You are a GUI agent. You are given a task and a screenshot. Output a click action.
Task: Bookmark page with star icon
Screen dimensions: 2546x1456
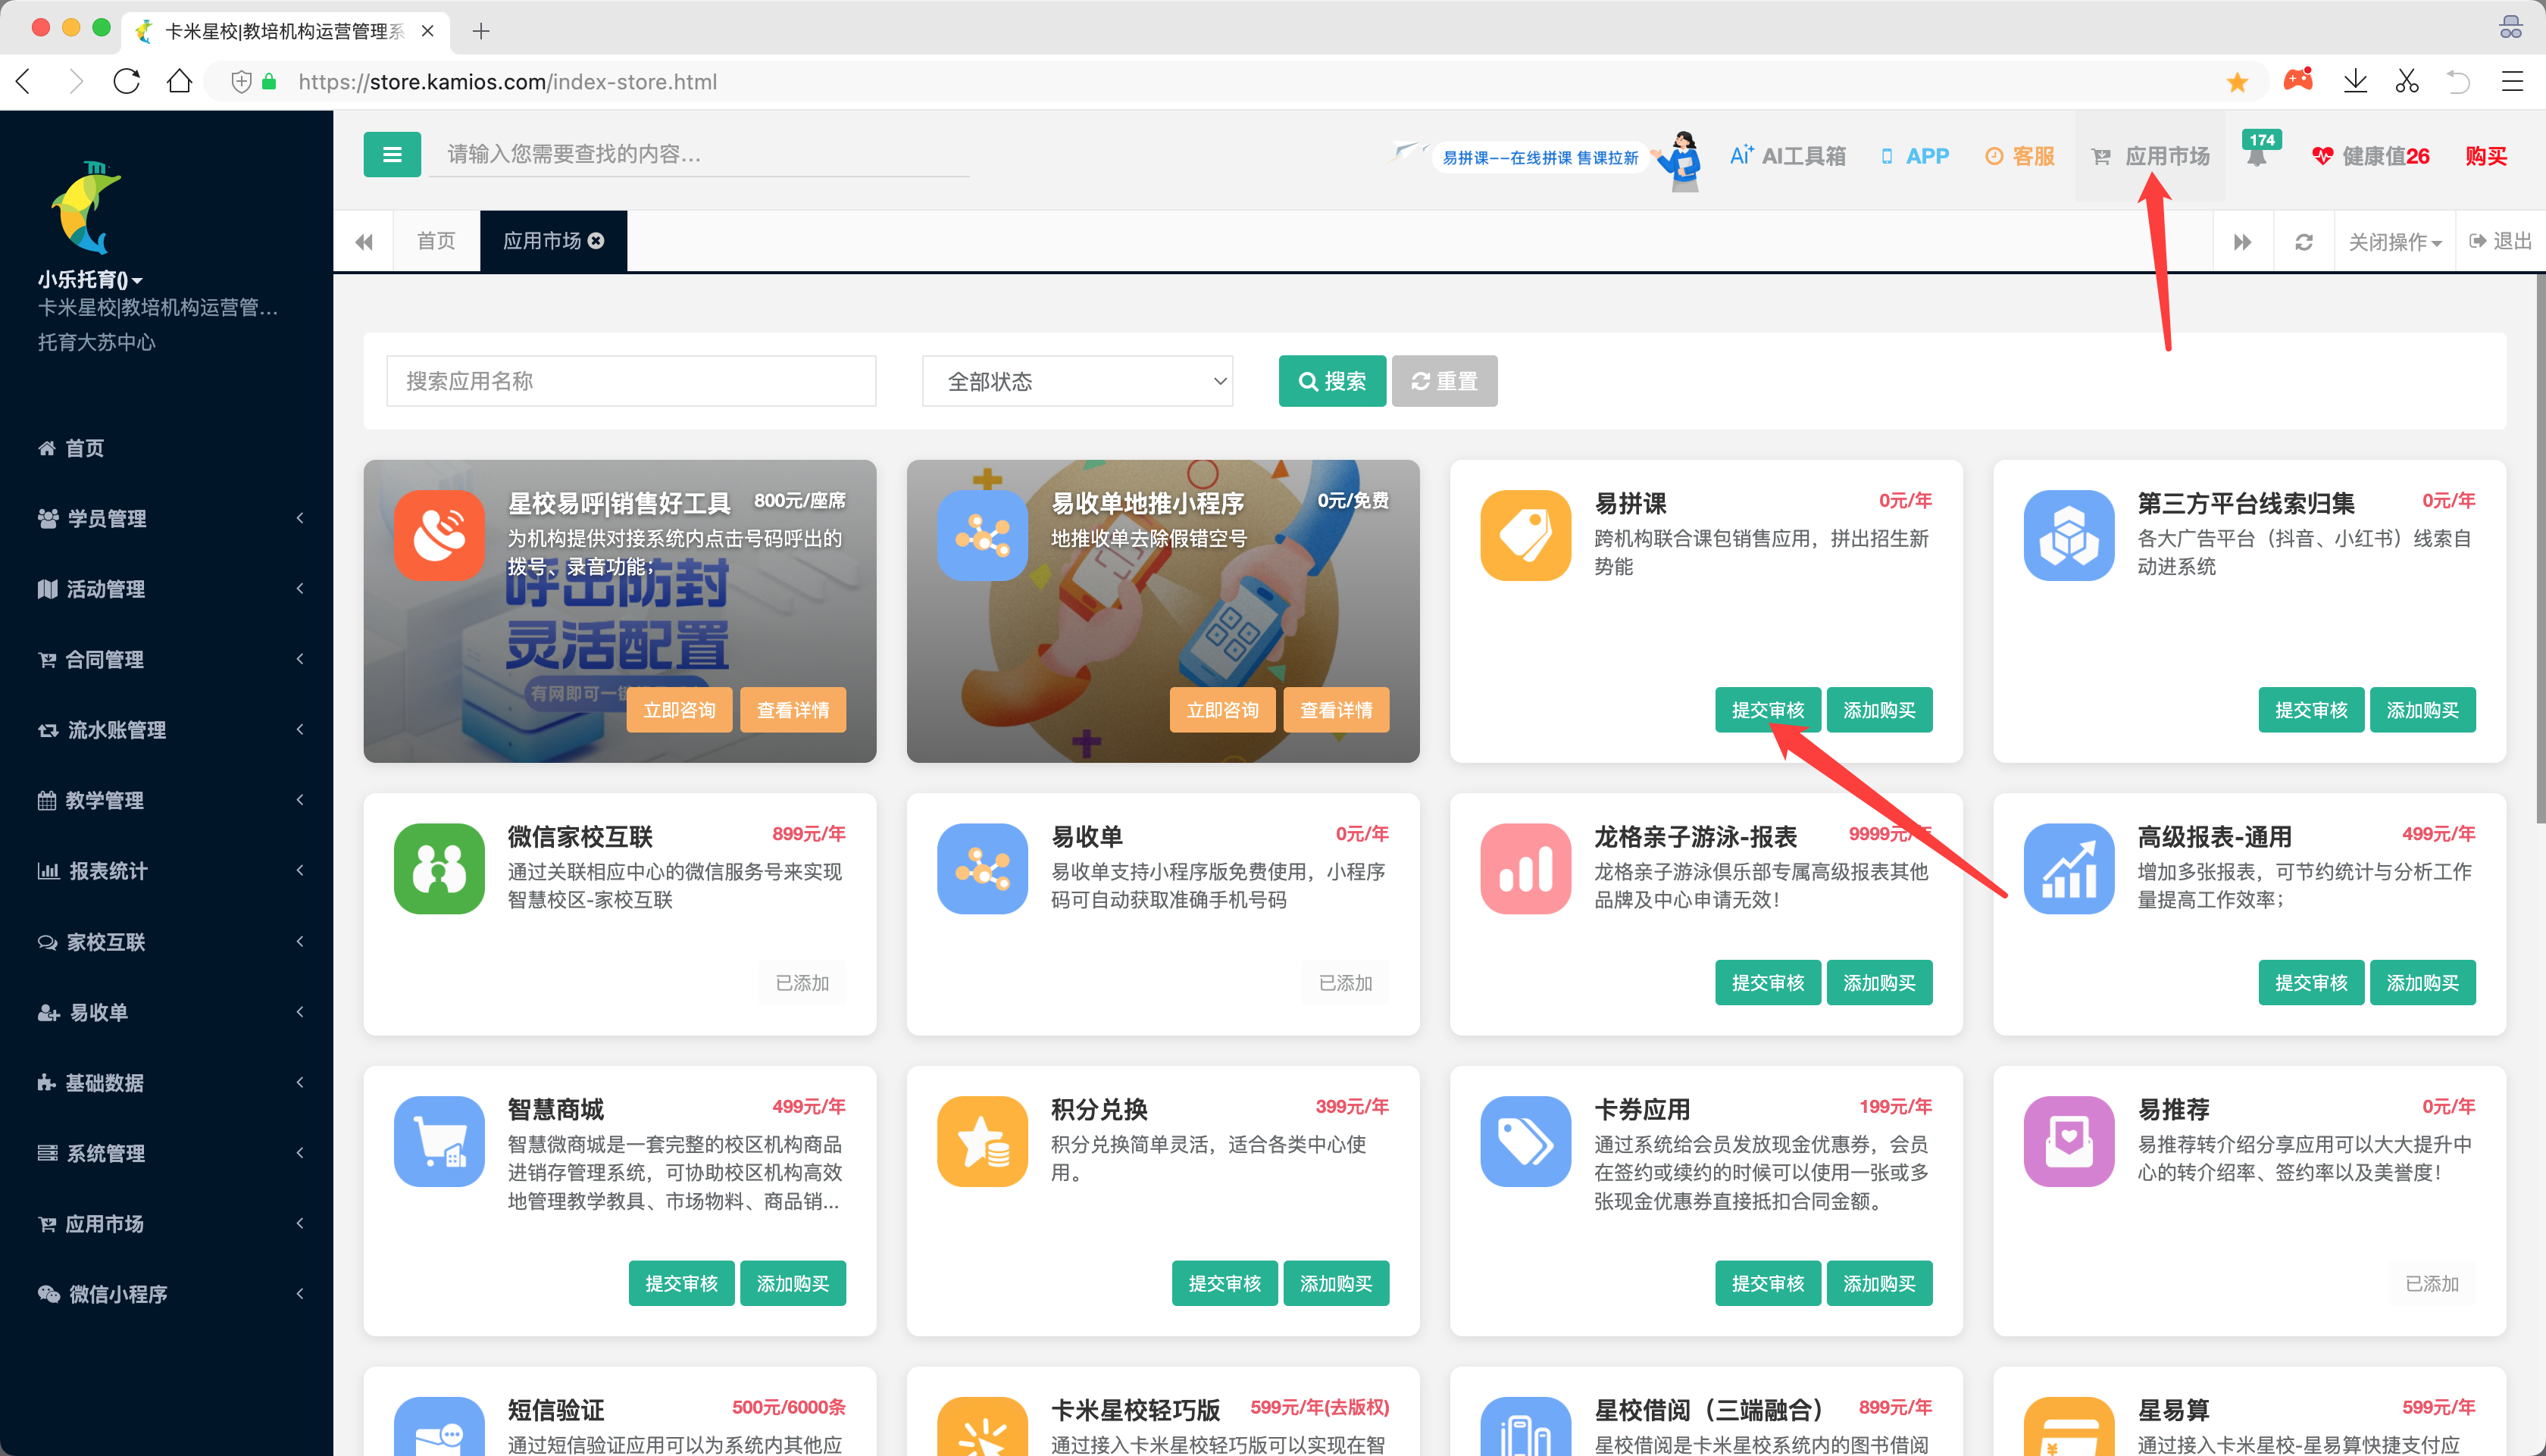(x=2237, y=82)
